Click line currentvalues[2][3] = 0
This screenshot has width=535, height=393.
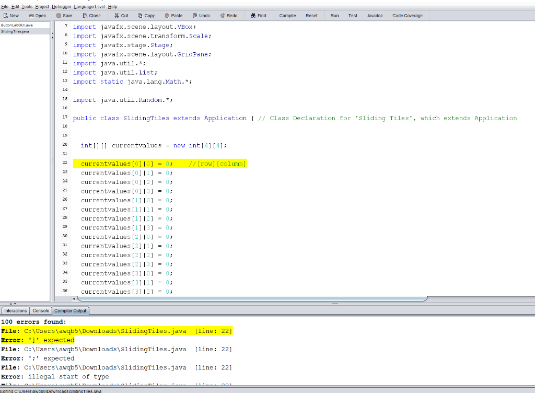126,264
